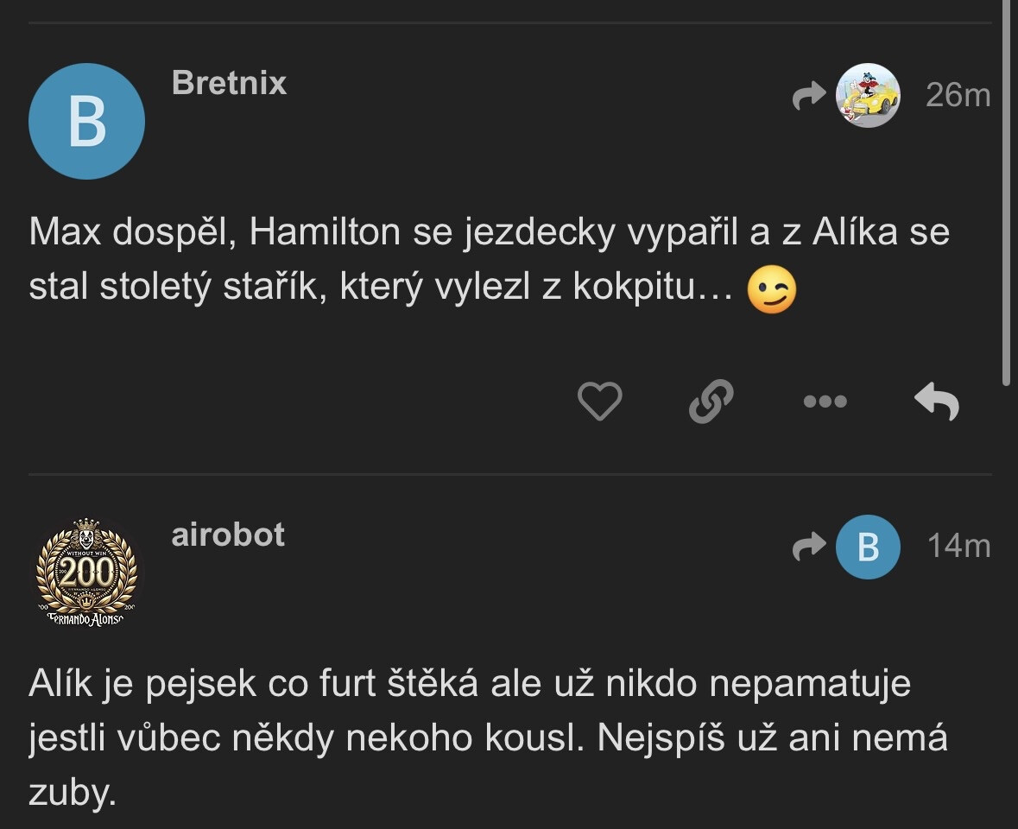Image resolution: width=1018 pixels, height=829 pixels.
Task: Copy link to Bretnix's post via chain icon
Action: coord(711,402)
